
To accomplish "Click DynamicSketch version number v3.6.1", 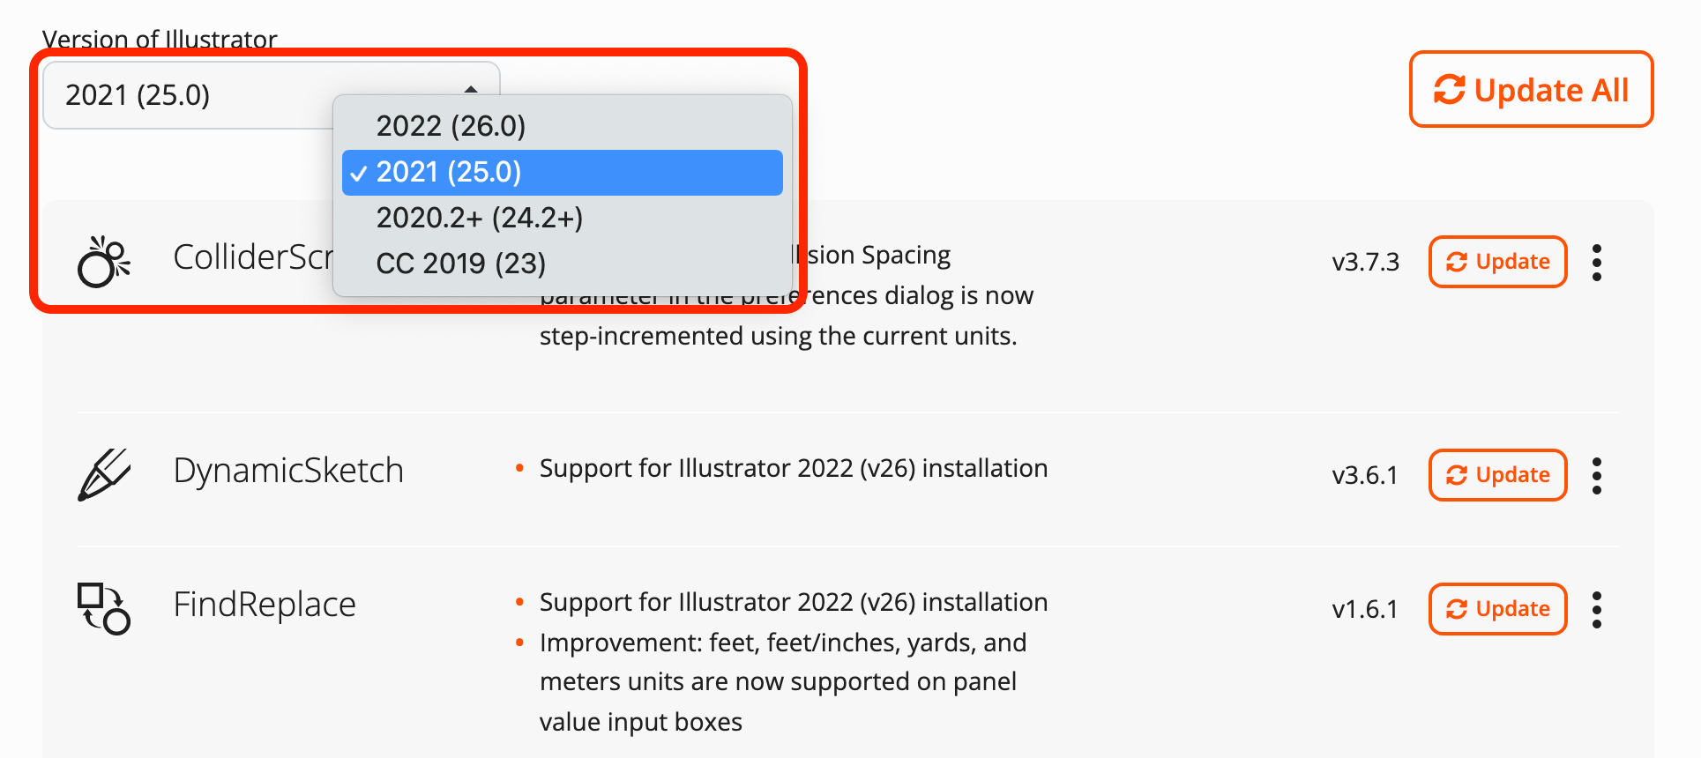I will (x=1364, y=476).
